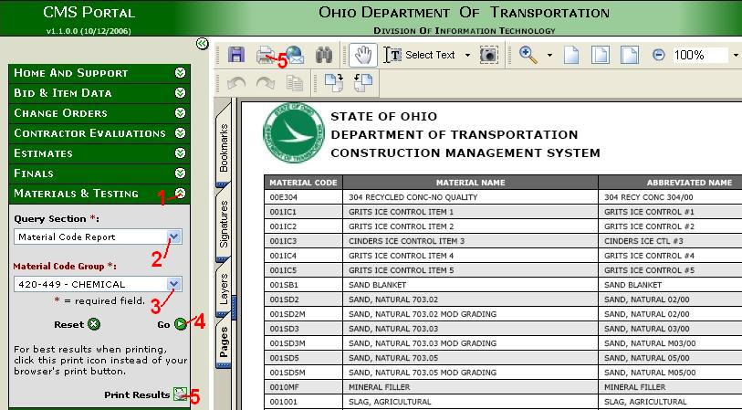
Task: Click the PDF toolbar printer icon
Action: tap(266, 56)
